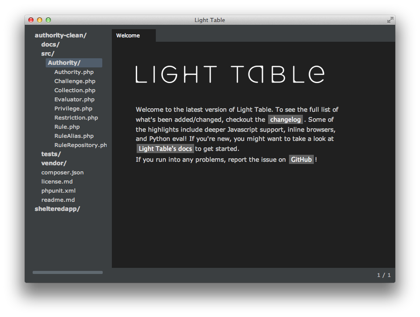Screen dimensions: 420x317
Task: Click the green zoom window button
Action: point(48,20)
